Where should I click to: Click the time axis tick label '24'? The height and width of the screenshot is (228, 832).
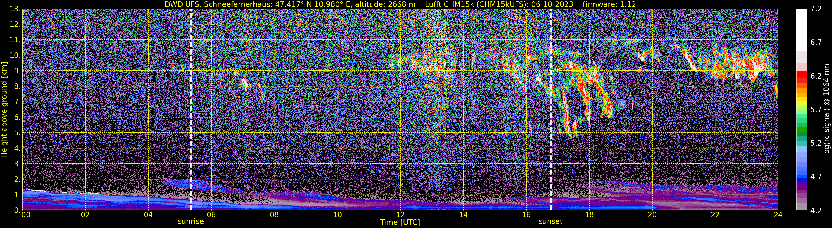coord(778,215)
